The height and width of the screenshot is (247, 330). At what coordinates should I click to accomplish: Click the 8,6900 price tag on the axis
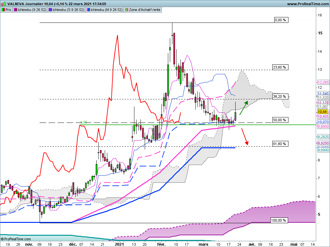coord(323,150)
